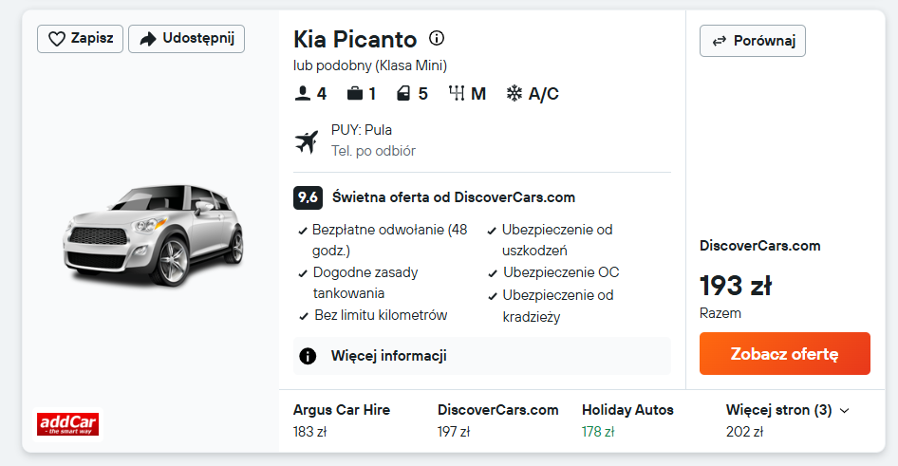Click the luggage bag icon

point(354,93)
